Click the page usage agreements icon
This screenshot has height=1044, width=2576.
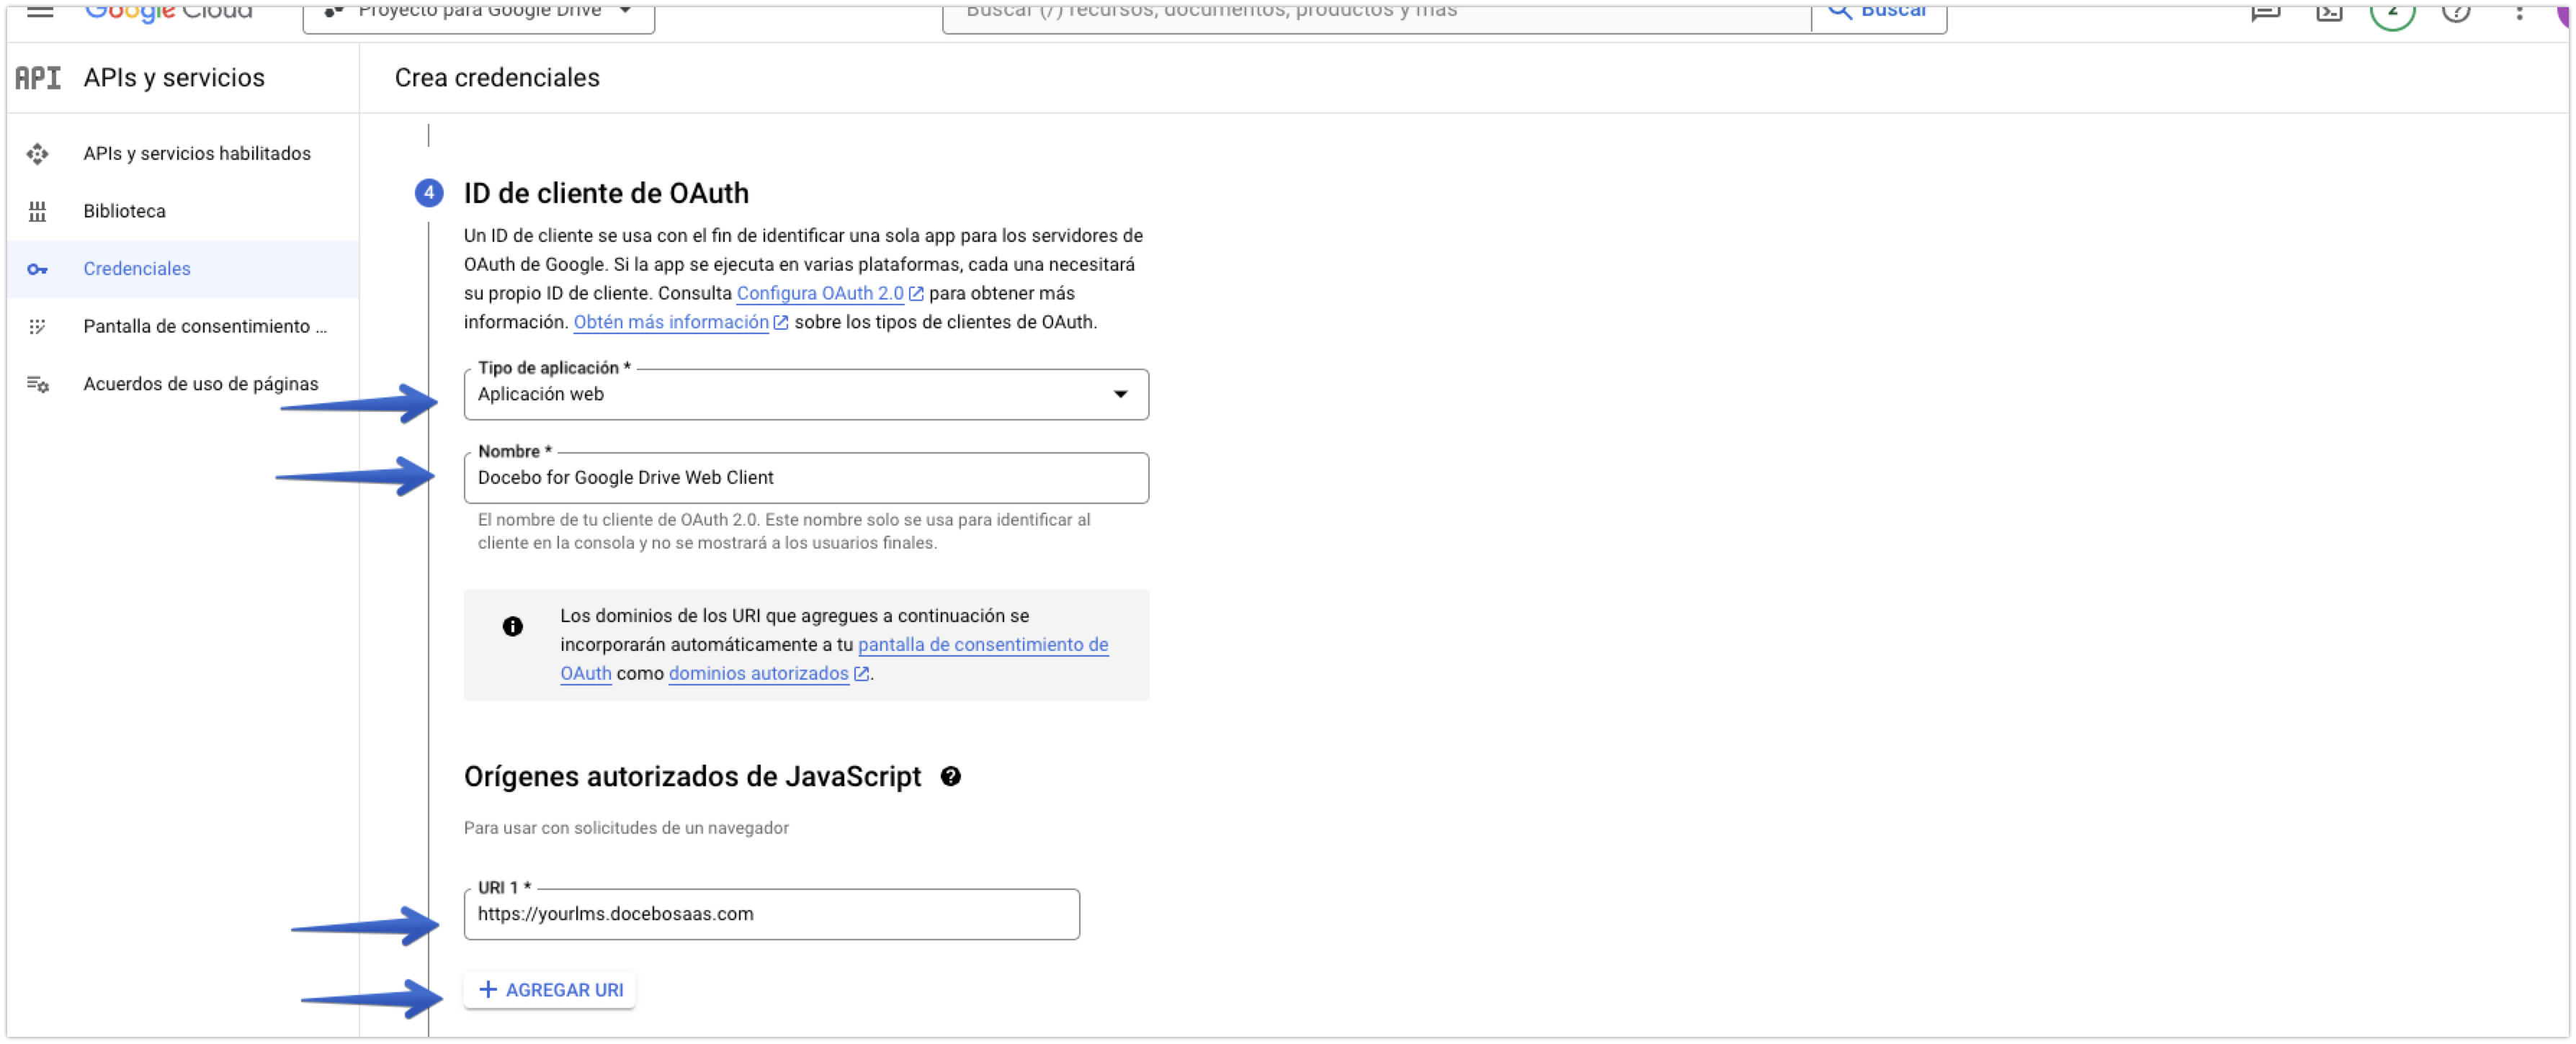pos(38,384)
